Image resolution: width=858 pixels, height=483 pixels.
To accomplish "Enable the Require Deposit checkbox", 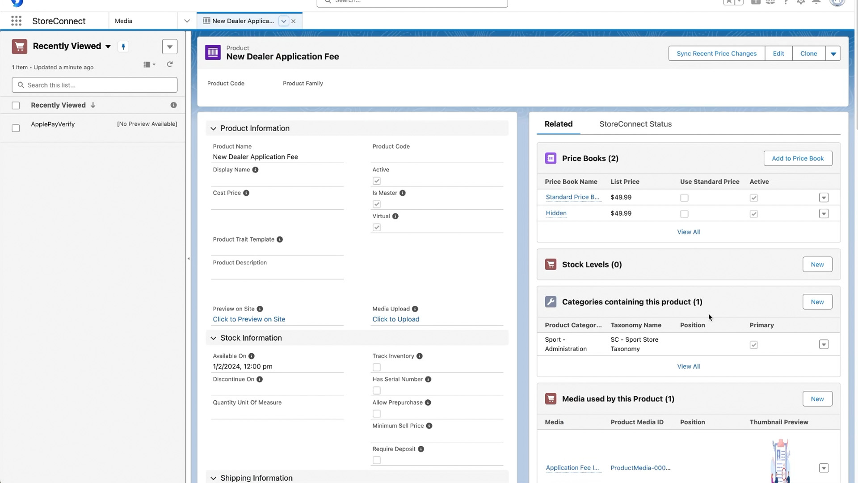I will 377,461.
